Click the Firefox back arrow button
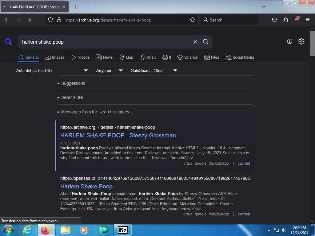Viewport: 315px width, 236px height. pos(7,20)
